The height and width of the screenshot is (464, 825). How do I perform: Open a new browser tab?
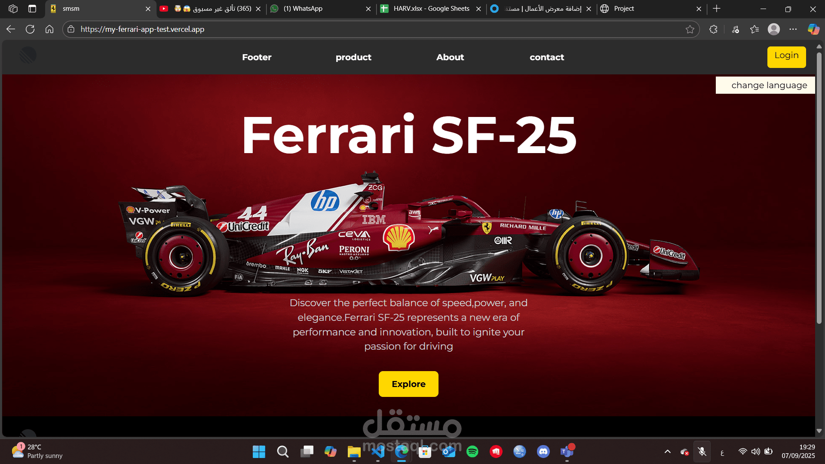tap(717, 9)
